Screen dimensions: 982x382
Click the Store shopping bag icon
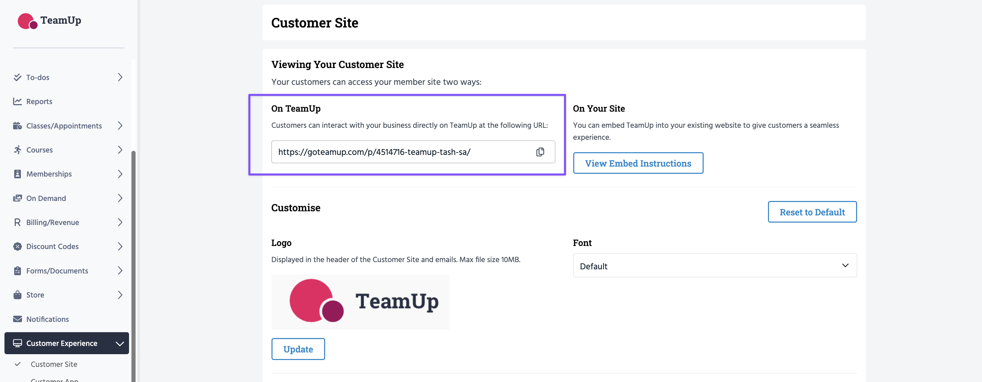point(17,295)
